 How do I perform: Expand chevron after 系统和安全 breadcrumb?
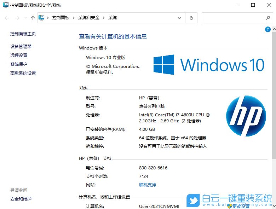(x=104, y=18)
